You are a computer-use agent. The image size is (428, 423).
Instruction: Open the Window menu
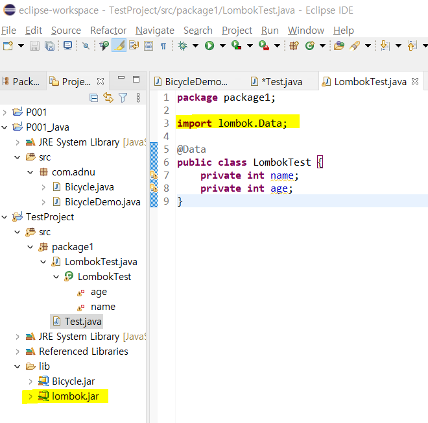(306, 31)
